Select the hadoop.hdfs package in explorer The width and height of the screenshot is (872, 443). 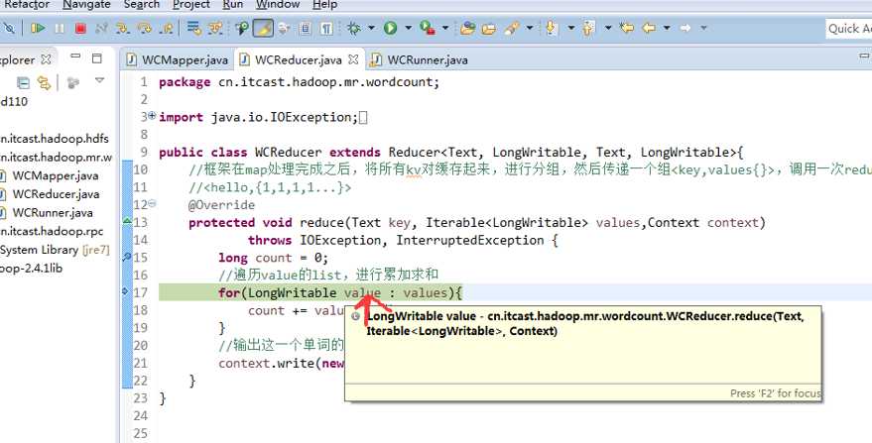(x=55, y=139)
